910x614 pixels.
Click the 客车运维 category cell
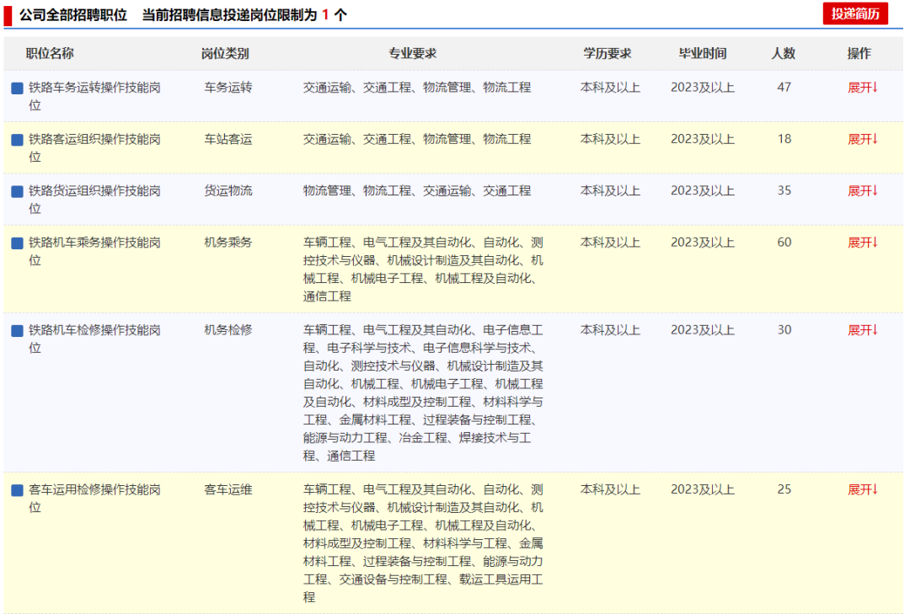[x=228, y=490]
